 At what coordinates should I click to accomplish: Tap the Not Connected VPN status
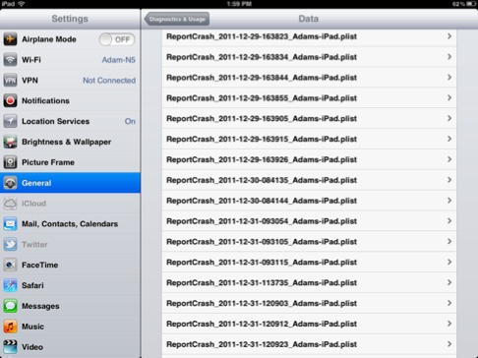[x=109, y=81]
